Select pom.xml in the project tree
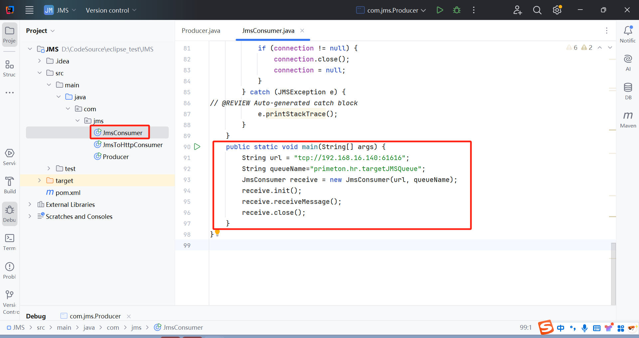 68,193
